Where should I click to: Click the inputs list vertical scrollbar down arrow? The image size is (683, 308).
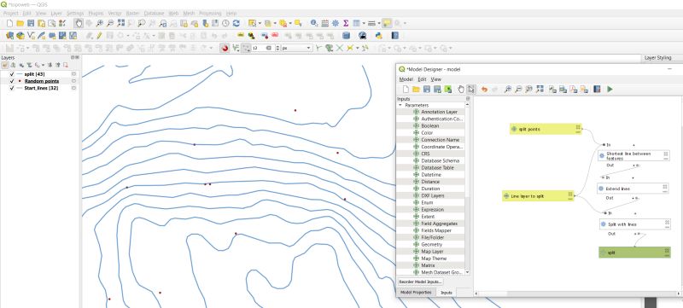(x=468, y=272)
